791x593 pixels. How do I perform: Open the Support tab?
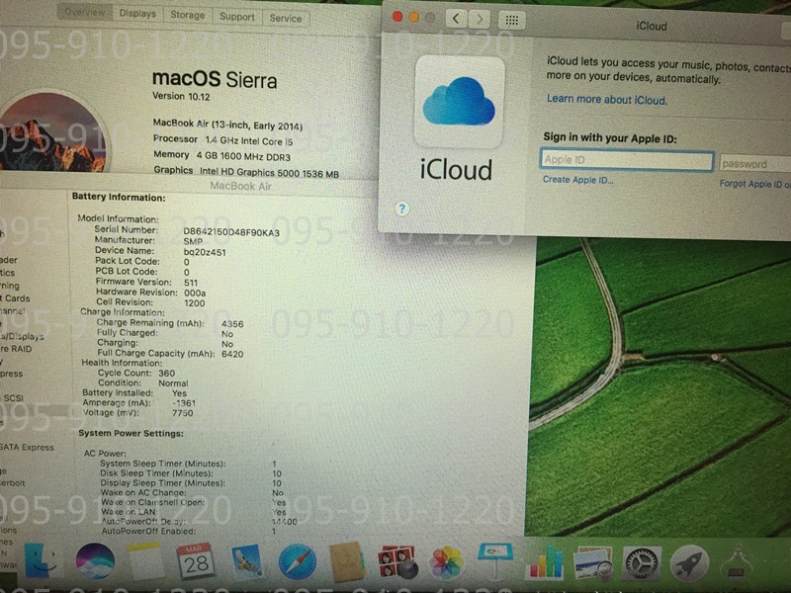pos(236,17)
